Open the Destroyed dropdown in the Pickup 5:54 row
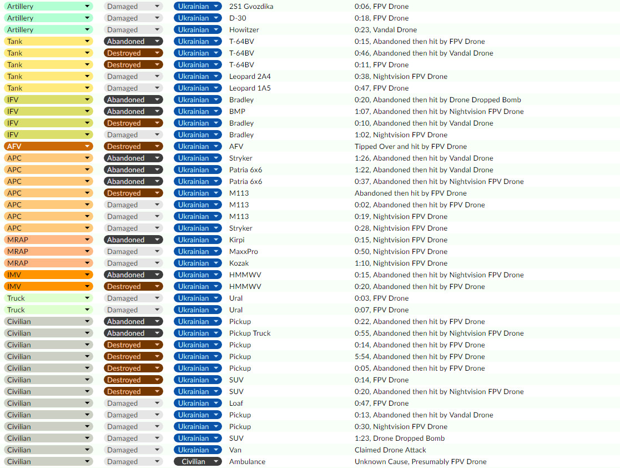The height and width of the screenshot is (468, 620). coord(133,357)
